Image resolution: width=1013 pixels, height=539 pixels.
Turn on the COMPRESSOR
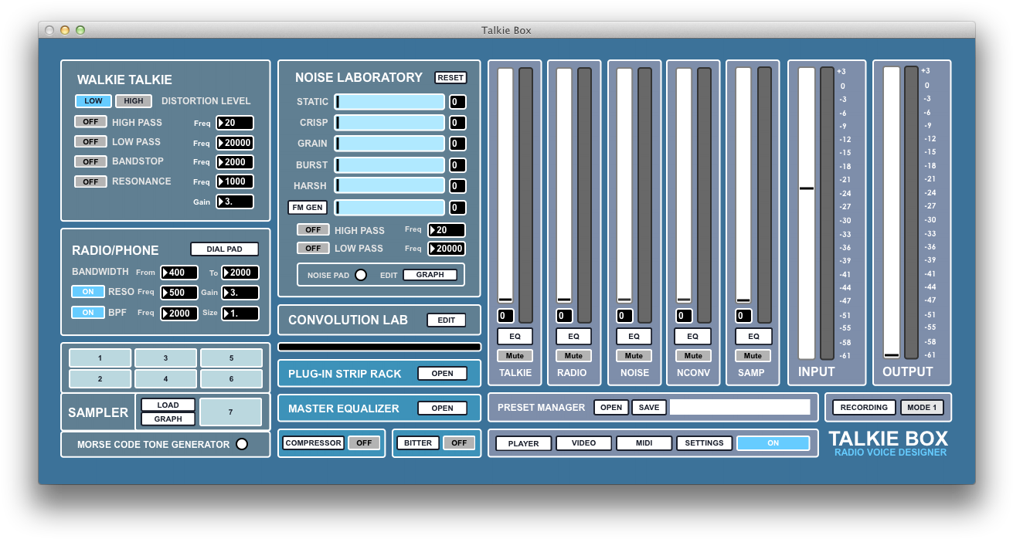coord(364,442)
